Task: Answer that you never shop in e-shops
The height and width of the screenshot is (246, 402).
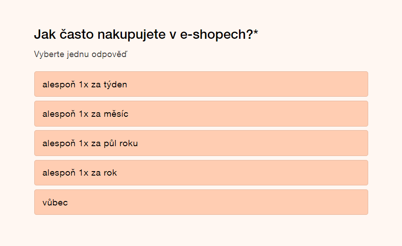Action: pos(201,202)
